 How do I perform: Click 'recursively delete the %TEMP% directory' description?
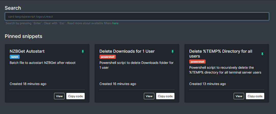point(225,70)
